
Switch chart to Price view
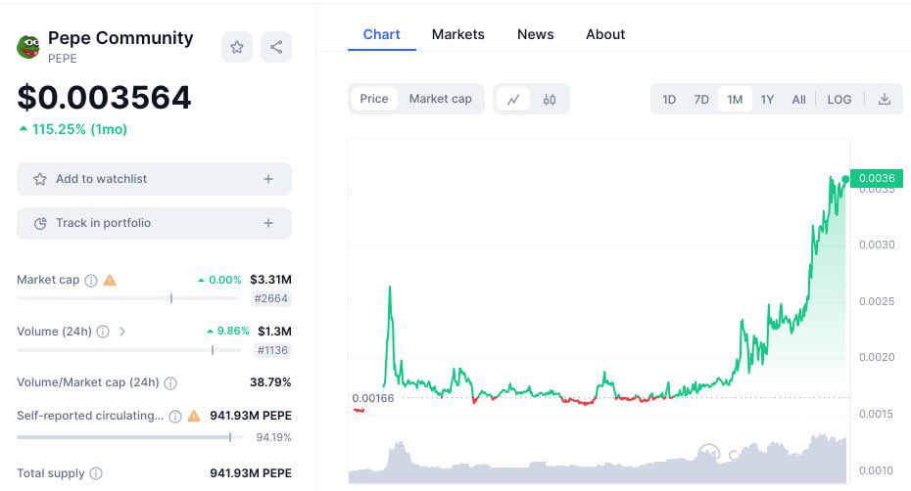tap(373, 99)
